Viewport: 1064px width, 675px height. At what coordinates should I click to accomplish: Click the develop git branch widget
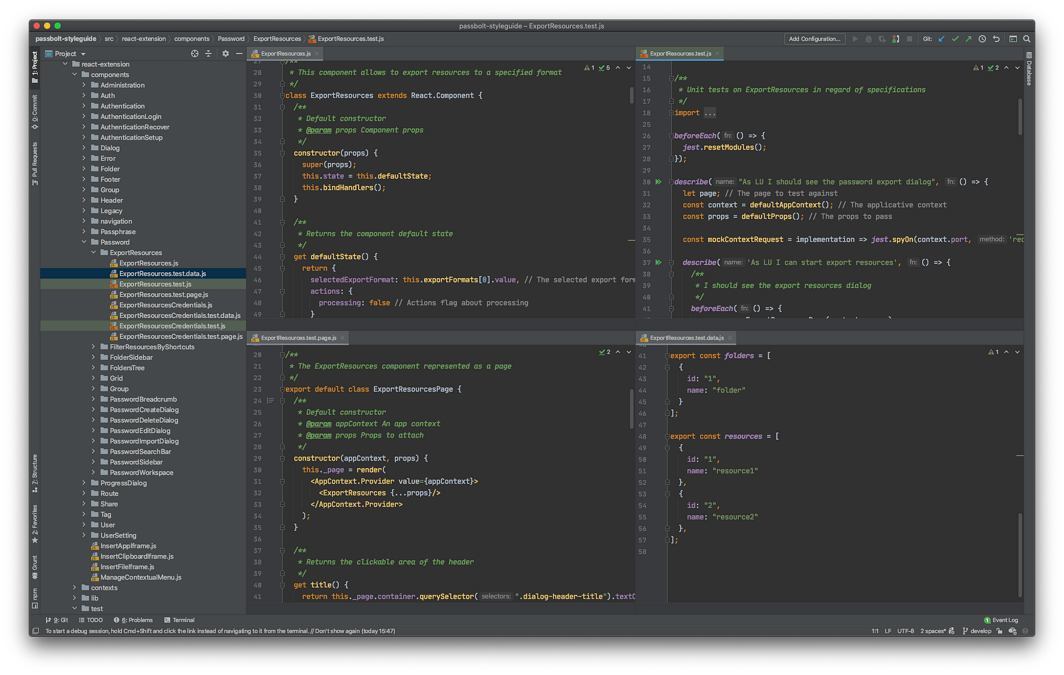[x=977, y=631]
